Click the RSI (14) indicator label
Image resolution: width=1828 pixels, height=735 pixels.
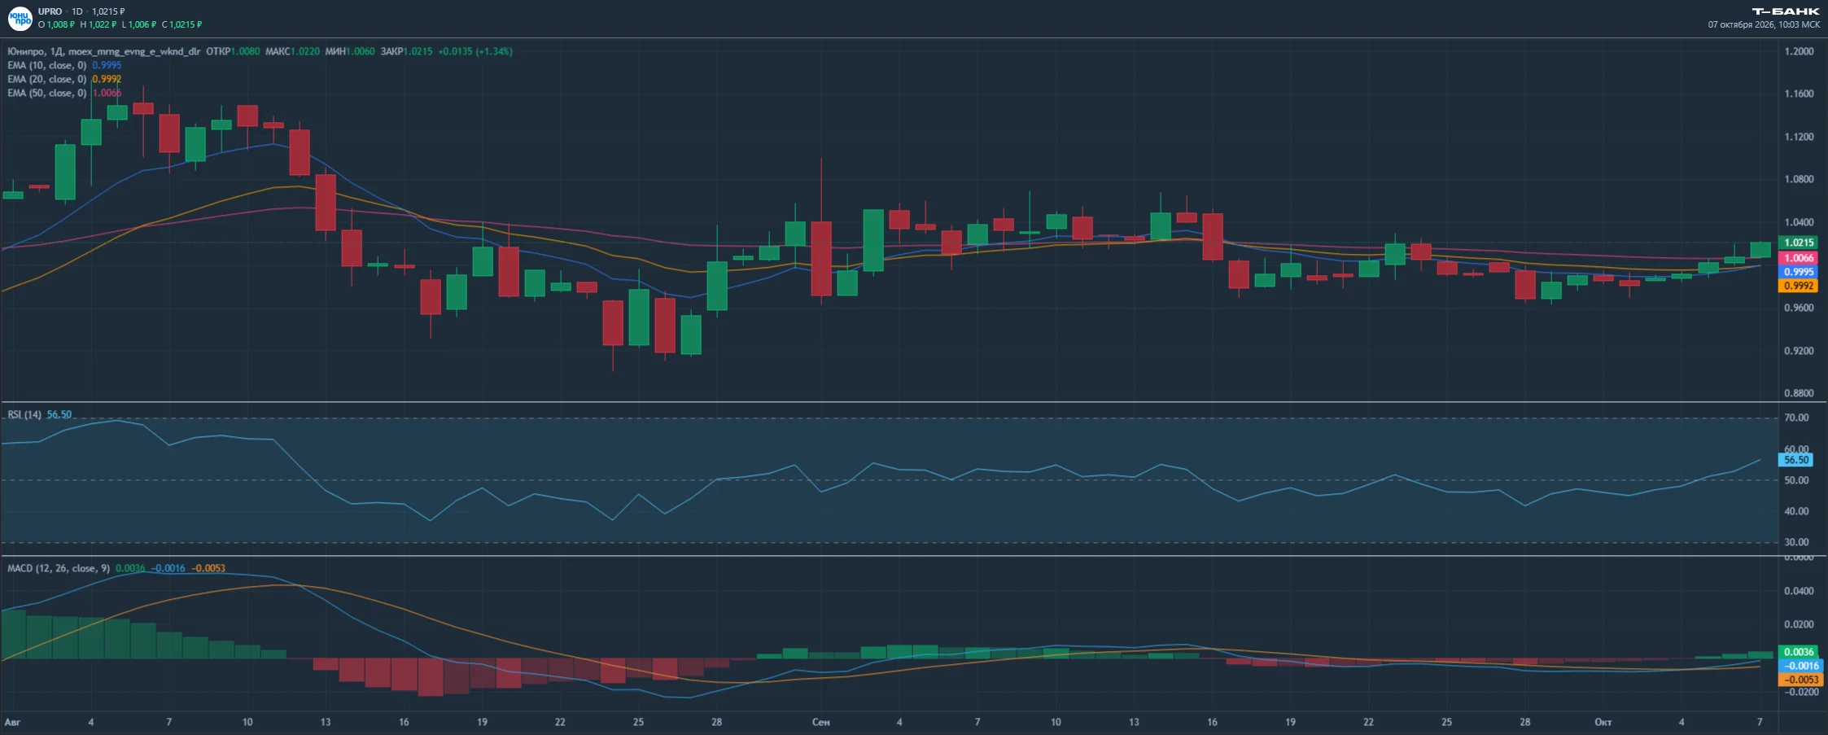(24, 414)
